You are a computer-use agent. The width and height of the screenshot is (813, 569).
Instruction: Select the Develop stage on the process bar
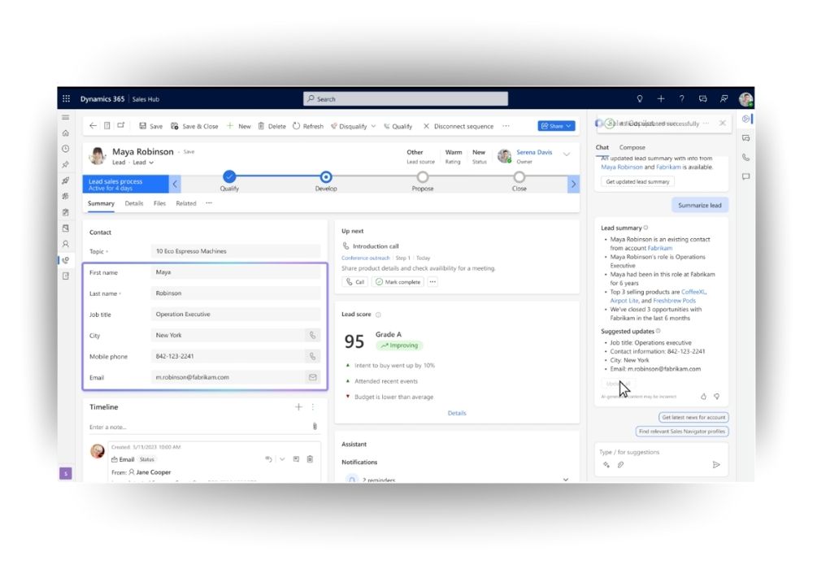[x=326, y=177]
